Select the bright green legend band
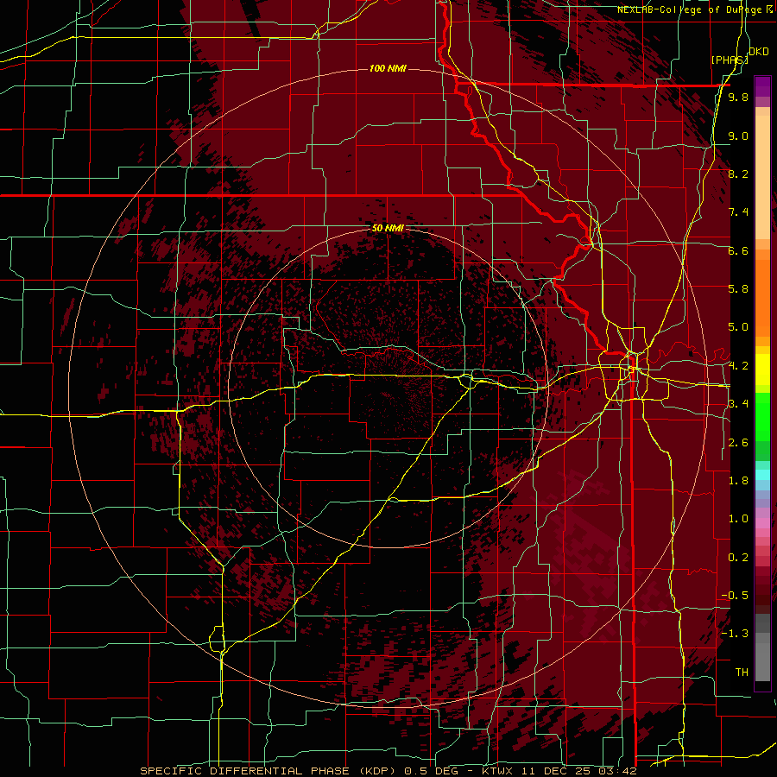Viewport: 777px width, 777px height. (762, 417)
